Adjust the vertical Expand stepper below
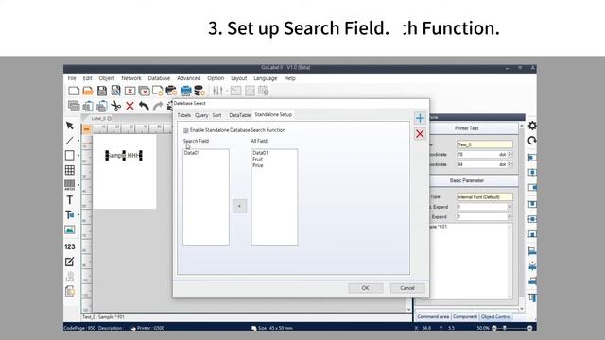 [x=510, y=216]
